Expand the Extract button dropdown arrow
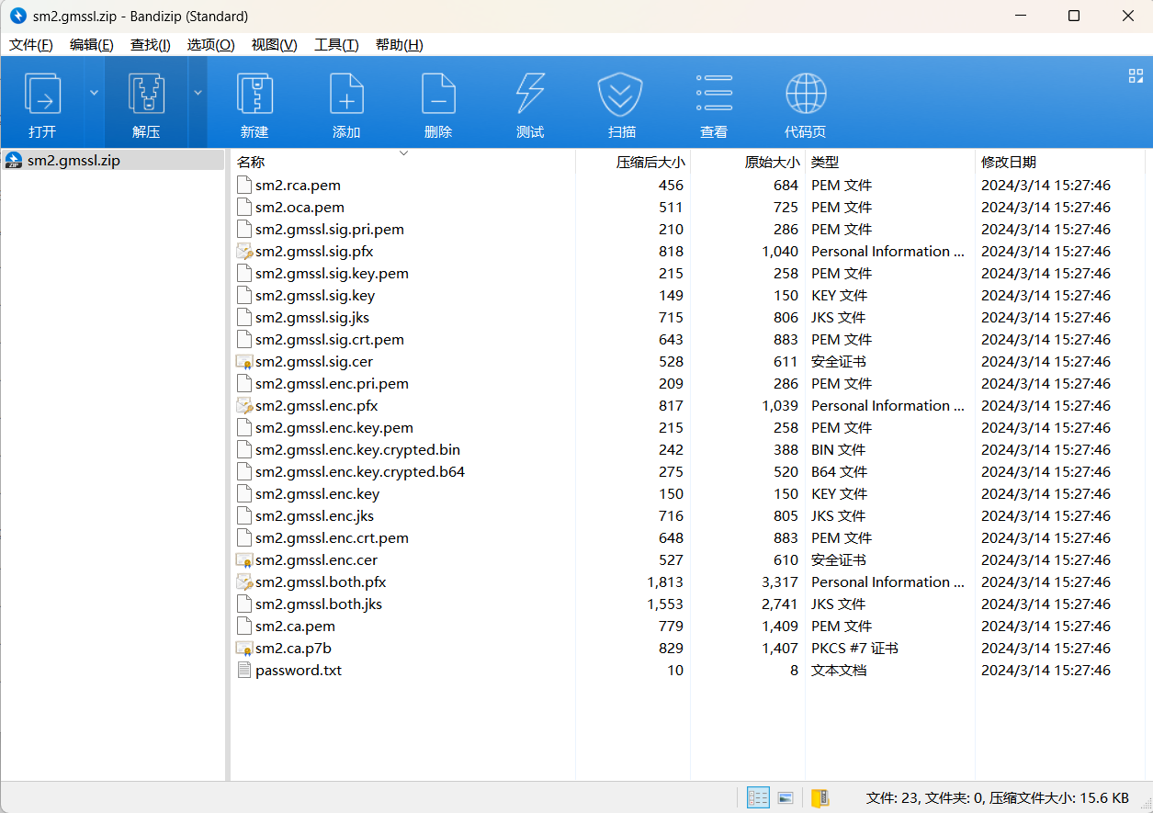The image size is (1153, 813). pyautogui.click(x=198, y=93)
